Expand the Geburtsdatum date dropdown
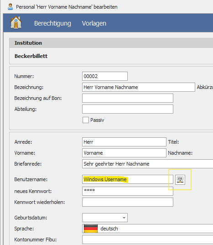This screenshot has height=245, width=213. 124,218
